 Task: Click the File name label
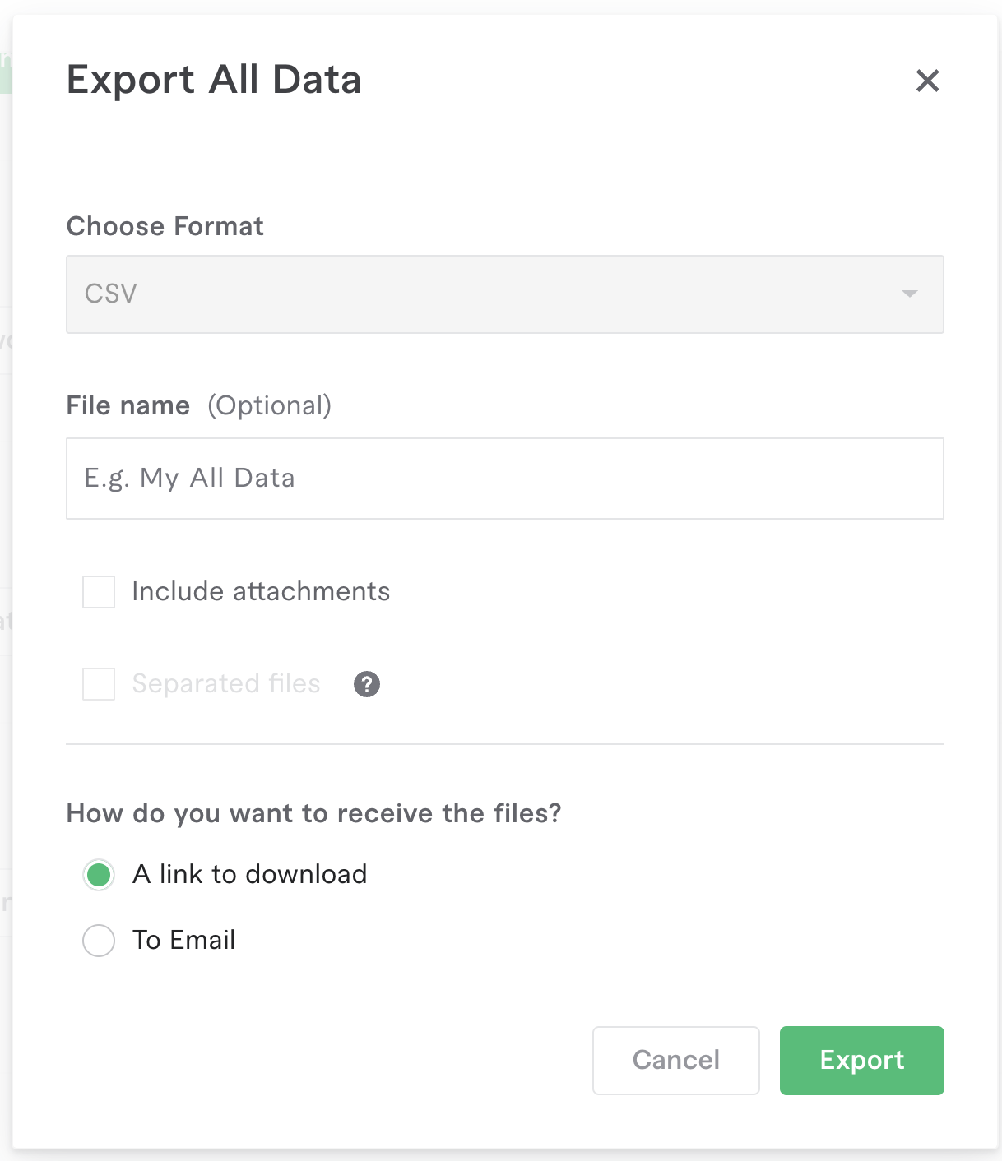click(x=128, y=405)
